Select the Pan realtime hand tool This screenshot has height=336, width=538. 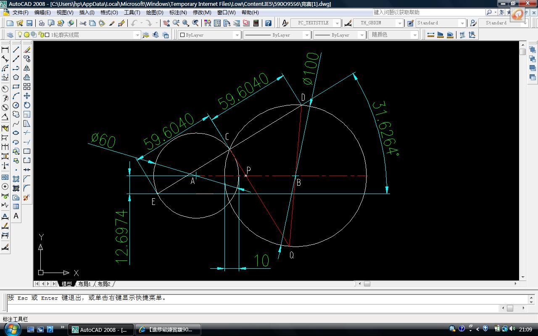pos(166,23)
